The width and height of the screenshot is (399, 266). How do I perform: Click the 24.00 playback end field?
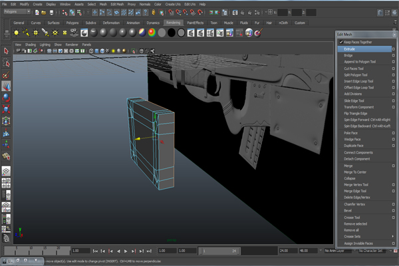289,251
